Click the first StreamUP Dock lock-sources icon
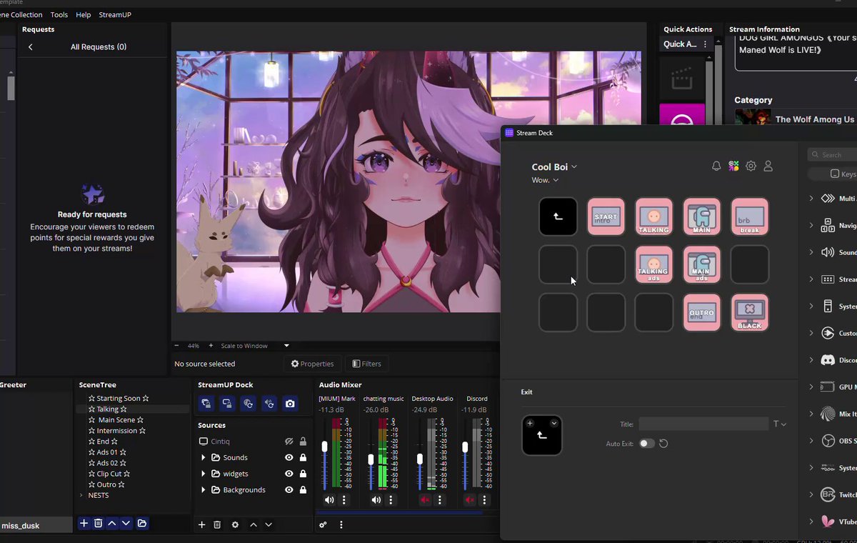The width and height of the screenshot is (857, 543). (x=206, y=404)
